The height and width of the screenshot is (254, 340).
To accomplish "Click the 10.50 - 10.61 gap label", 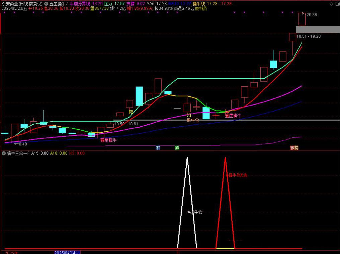I will click(126, 124).
